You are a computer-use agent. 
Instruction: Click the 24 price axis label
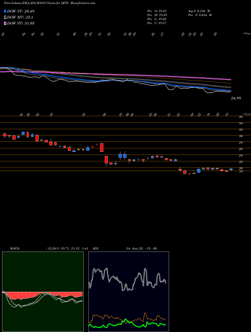coord(240,155)
